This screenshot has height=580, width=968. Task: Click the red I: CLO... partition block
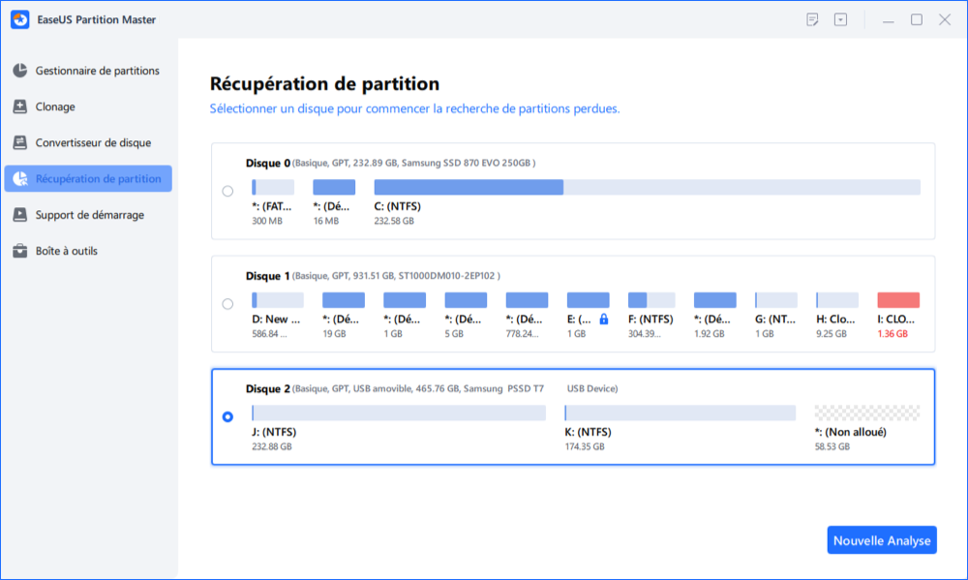pyautogui.click(x=898, y=300)
